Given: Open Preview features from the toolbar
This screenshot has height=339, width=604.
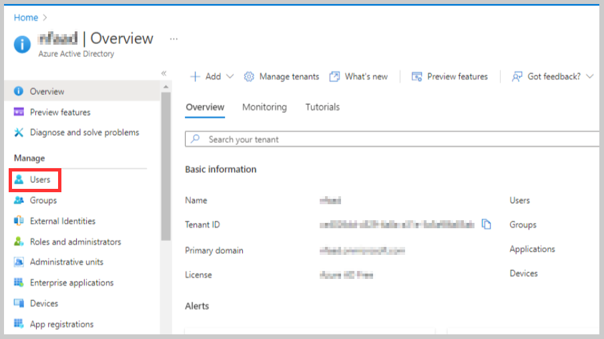Looking at the screenshot, I should 458,77.
